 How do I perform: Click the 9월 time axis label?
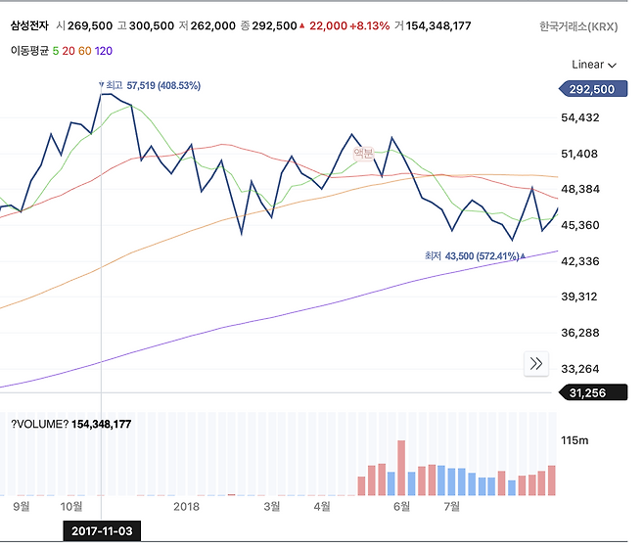(x=22, y=507)
